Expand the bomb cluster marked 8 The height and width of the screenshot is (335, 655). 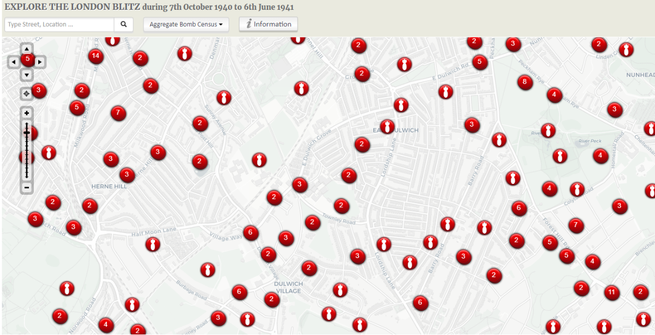525,82
